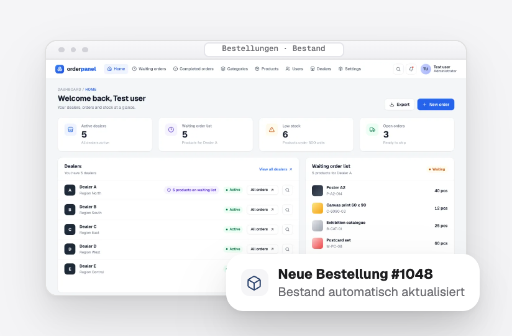Open View all dealers link
512x336 pixels.
coord(276,169)
